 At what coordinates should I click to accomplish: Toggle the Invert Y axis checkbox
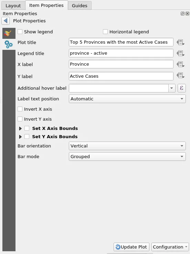tap(20, 119)
